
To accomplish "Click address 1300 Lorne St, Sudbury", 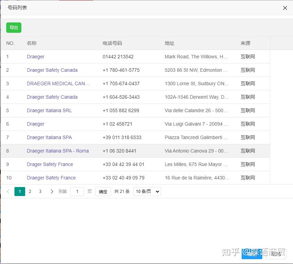I will click(x=197, y=84).
